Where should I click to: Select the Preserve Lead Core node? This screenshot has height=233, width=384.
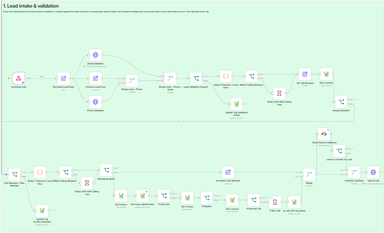(95, 78)
